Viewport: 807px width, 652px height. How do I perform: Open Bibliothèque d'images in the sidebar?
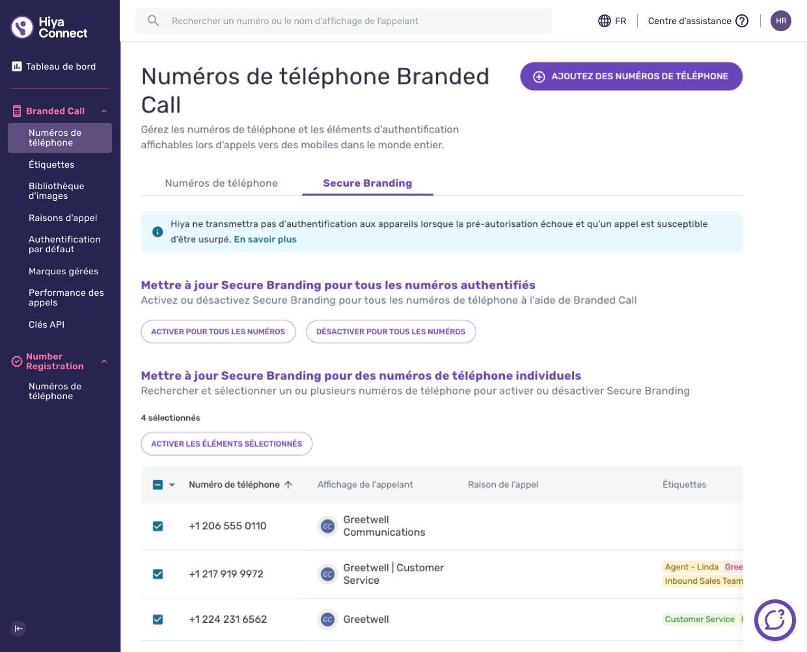click(x=57, y=190)
